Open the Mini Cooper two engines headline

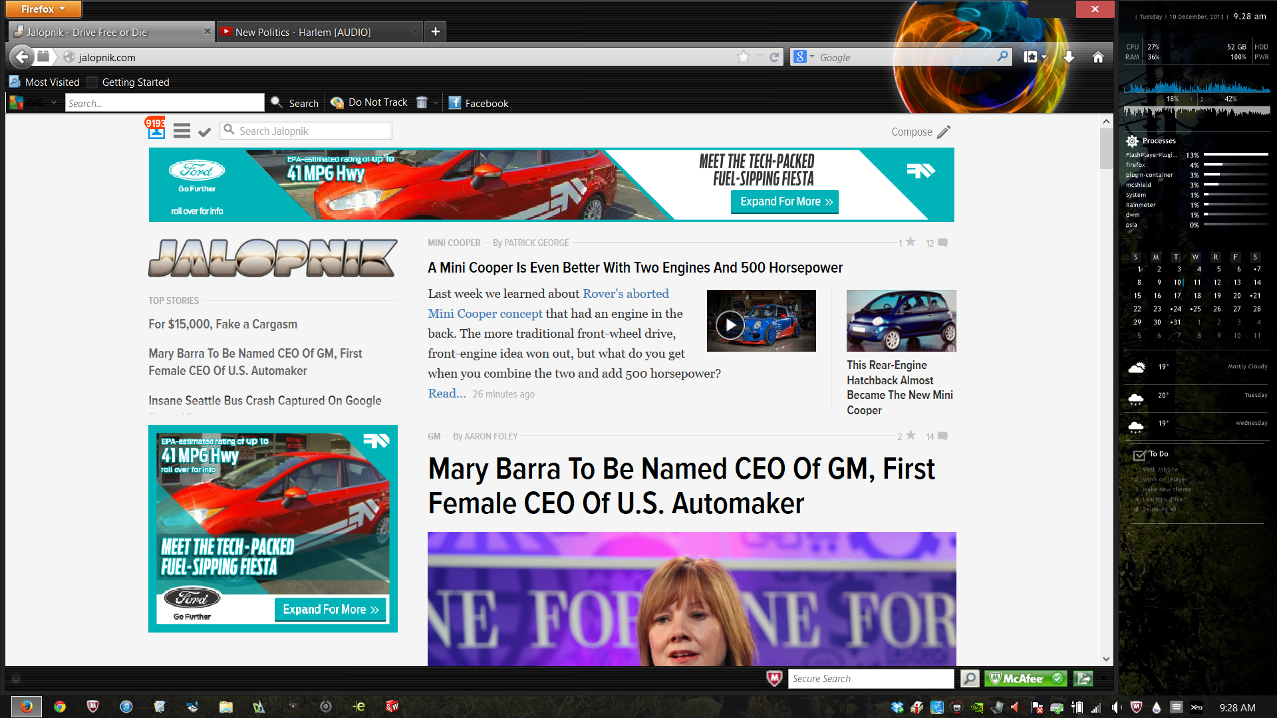(x=635, y=267)
